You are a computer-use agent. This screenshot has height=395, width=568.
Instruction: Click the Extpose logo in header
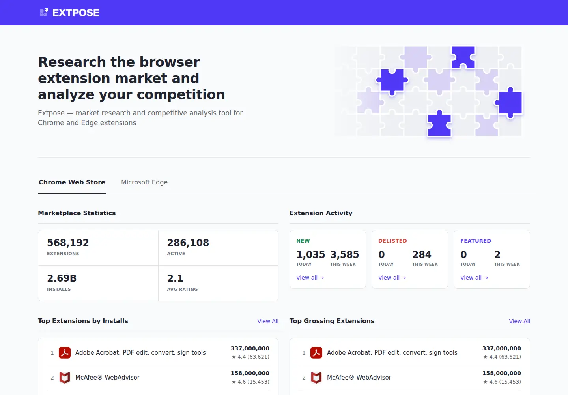70,13
